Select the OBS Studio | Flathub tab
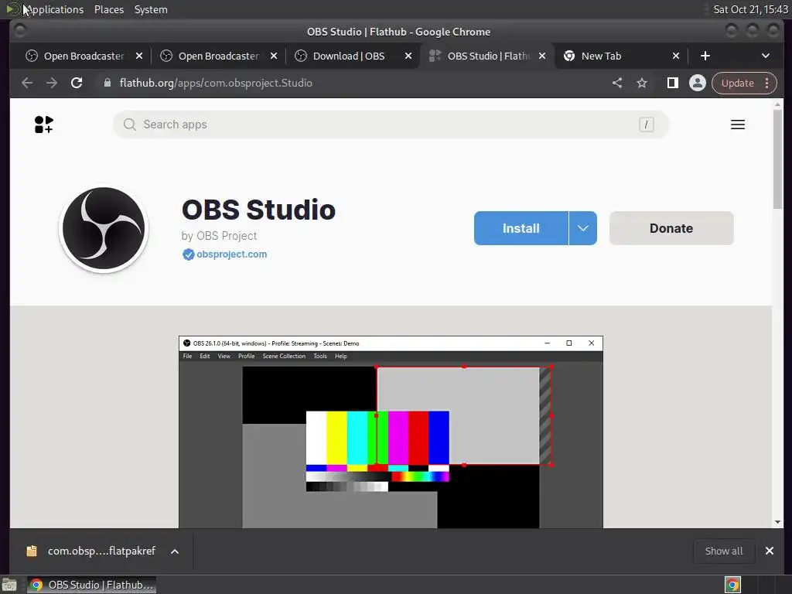The height and width of the screenshot is (594, 792). tap(487, 56)
